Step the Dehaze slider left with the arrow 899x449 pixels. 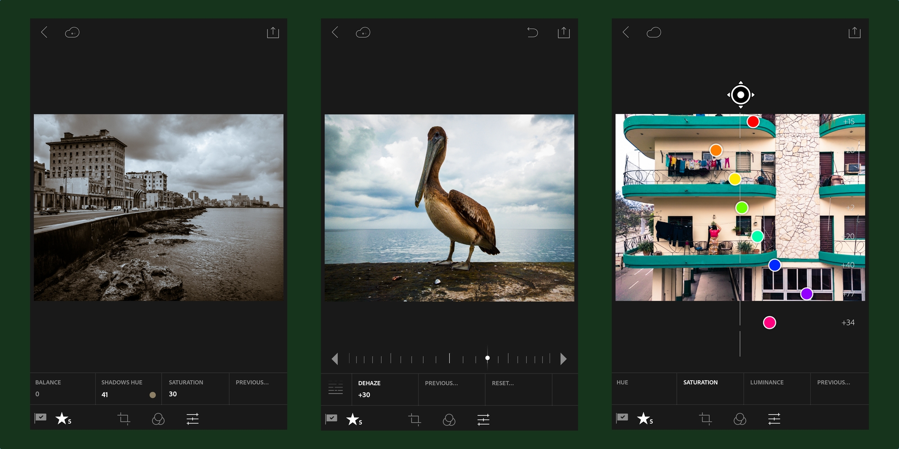click(334, 359)
